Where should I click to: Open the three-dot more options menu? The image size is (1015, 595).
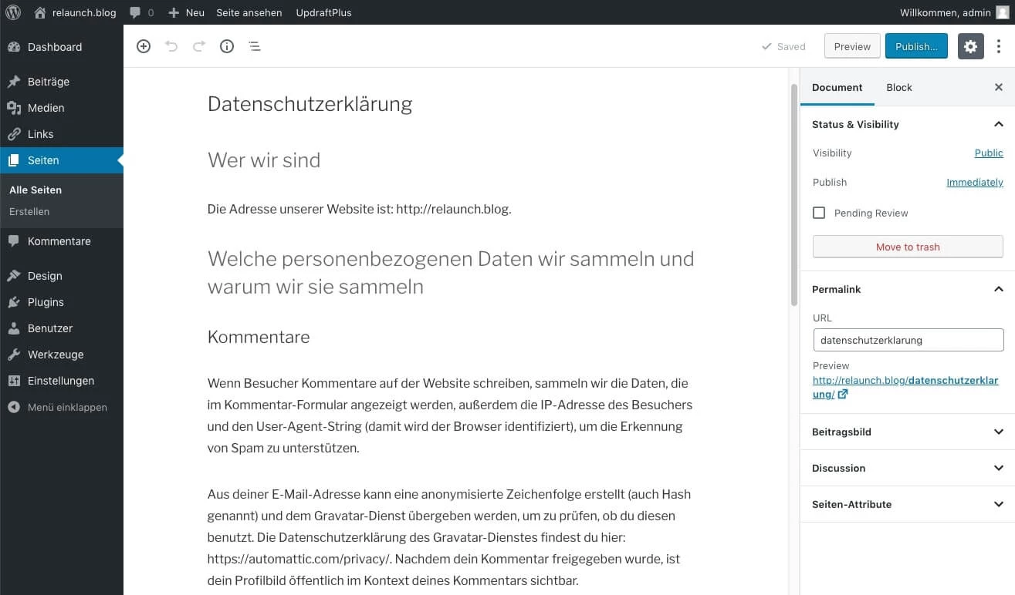[999, 46]
